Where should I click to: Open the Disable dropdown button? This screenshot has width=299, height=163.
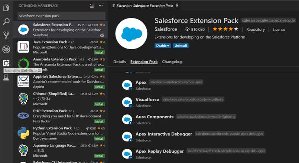tap(162, 46)
